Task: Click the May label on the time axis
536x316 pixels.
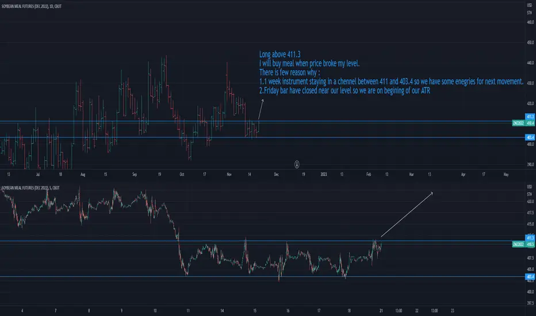Action: (506, 174)
